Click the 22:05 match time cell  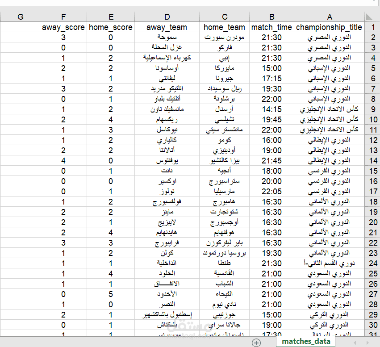[x=271, y=191]
